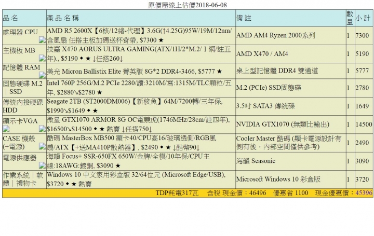Click the 技嘉 X470 AORUS ULTRA GAMING product description
Viewport: 374px width, 236px height.
(x=139, y=53)
